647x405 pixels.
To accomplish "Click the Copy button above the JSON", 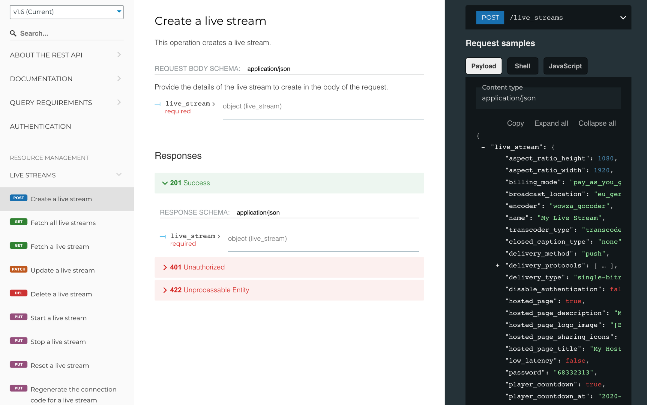I will pyautogui.click(x=515, y=123).
